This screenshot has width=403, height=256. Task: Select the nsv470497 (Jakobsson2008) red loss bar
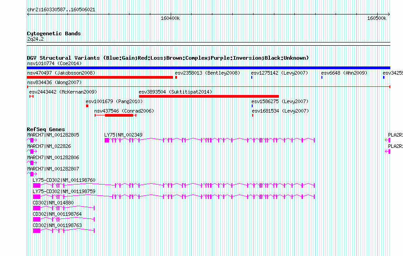(x=100, y=77)
